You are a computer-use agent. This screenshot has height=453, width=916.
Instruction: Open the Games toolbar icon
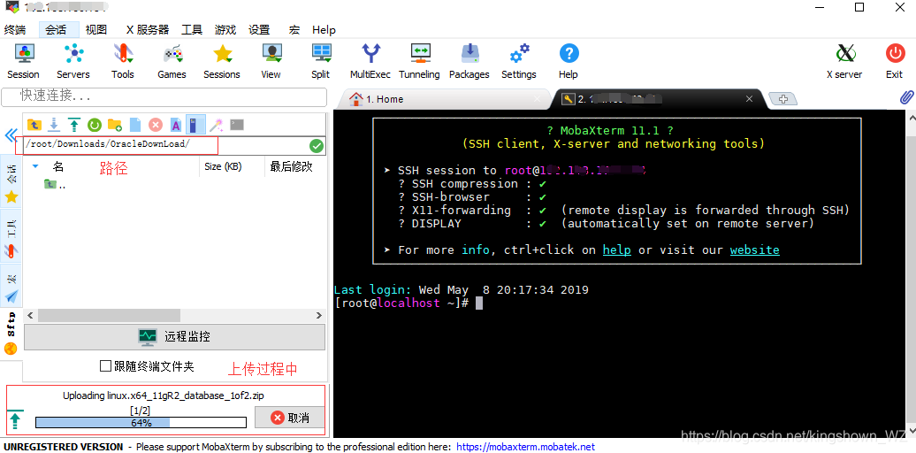(172, 61)
